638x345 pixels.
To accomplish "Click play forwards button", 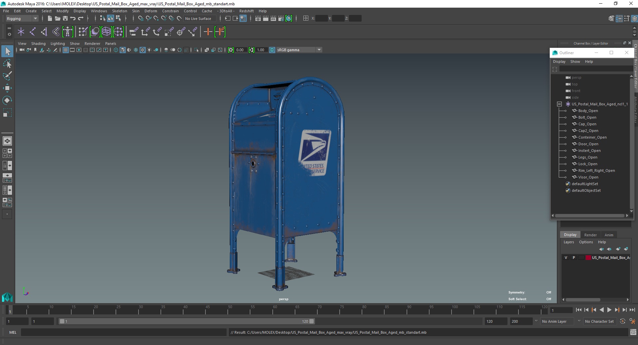I will 609,310.
